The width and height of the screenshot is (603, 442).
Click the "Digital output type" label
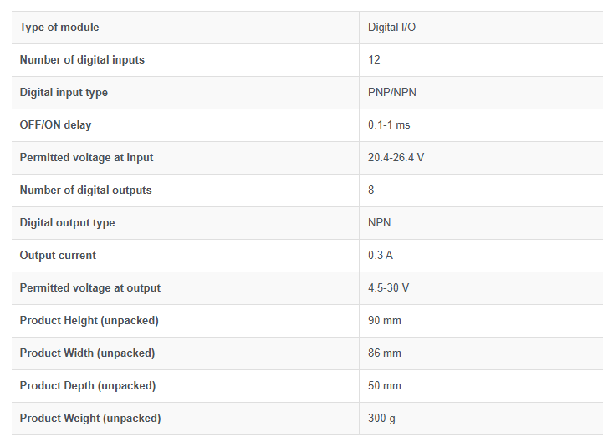pos(67,223)
